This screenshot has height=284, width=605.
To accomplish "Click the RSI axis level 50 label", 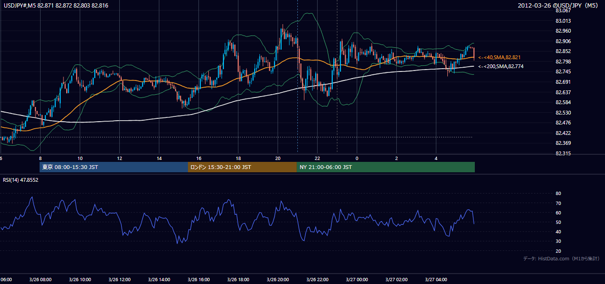I will point(558,222).
